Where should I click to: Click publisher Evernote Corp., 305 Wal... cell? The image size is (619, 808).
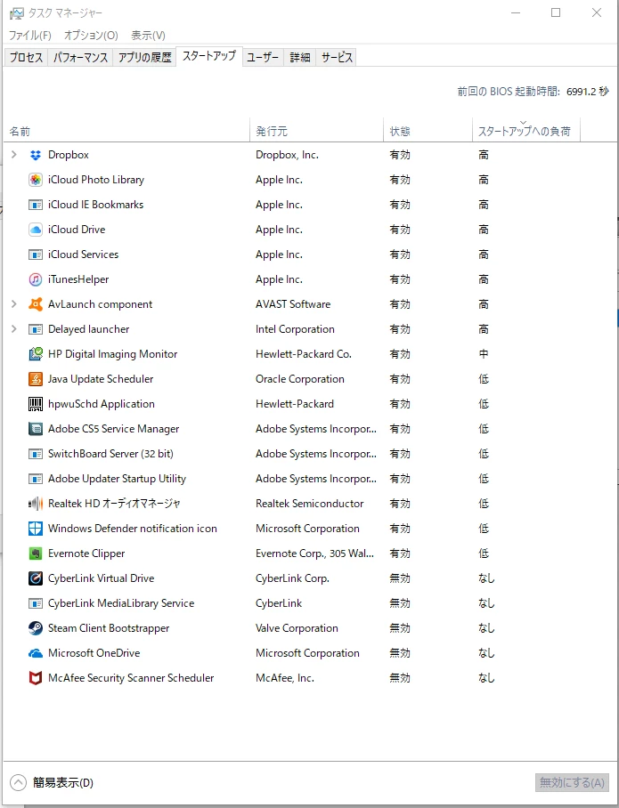[314, 553]
